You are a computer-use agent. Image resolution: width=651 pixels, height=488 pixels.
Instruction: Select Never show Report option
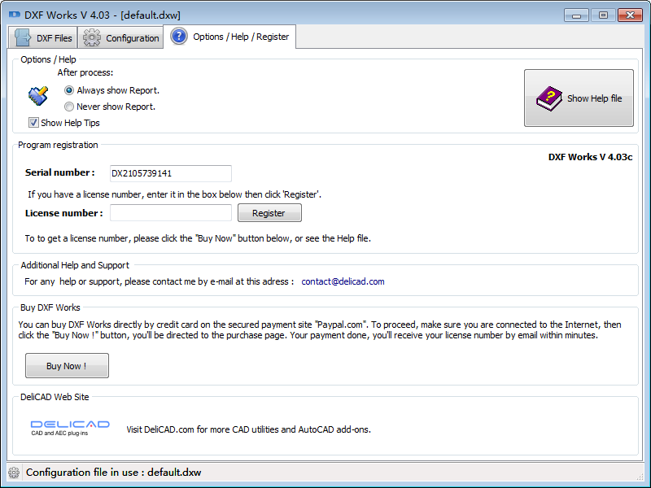click(69, 107)
